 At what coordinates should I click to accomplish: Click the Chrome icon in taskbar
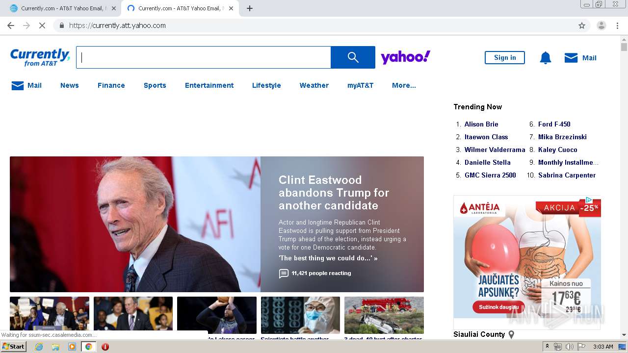pyautogui.click(x=89, y=347)
